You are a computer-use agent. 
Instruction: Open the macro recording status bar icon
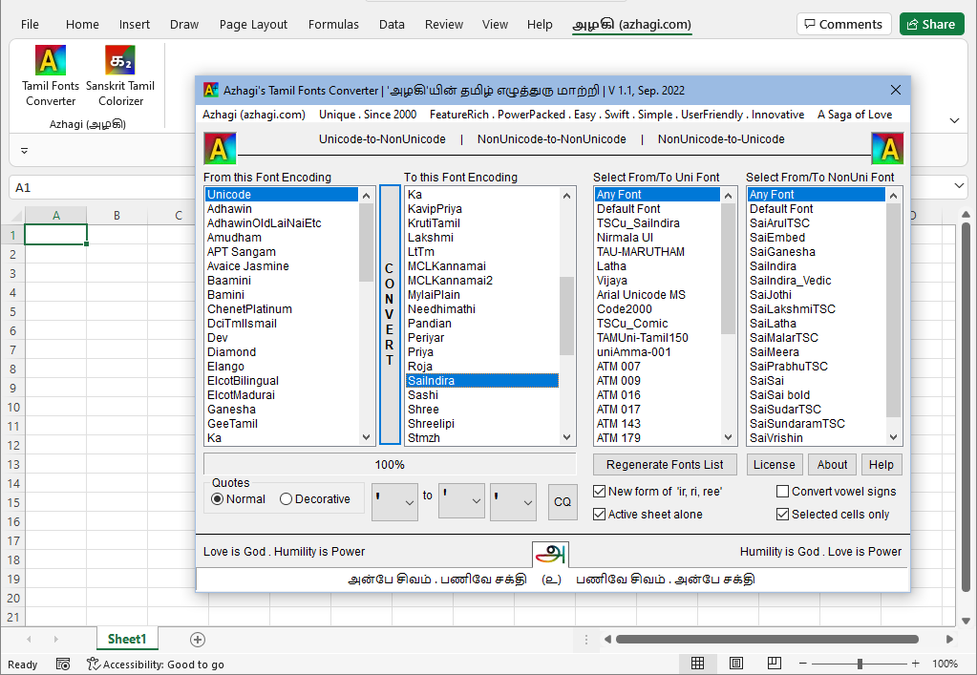click(63, 664)
